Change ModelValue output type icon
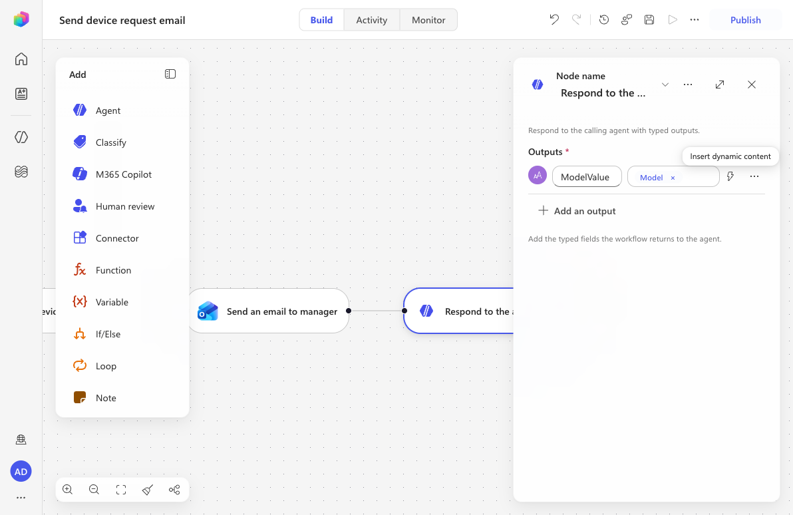This screenshot has width=793, height=515. click(538, 175)
